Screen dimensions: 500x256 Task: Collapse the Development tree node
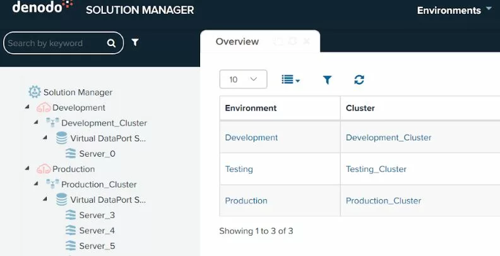click(27, 107)
